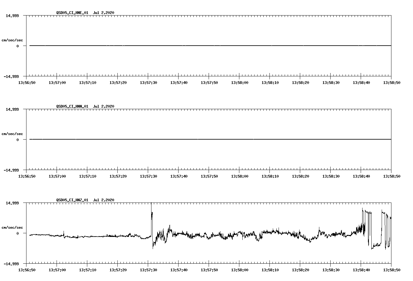The height and width of the screenshot is (281, 413).
Task: Click the flat HNN trace line
Action: [x=210, y=139]
